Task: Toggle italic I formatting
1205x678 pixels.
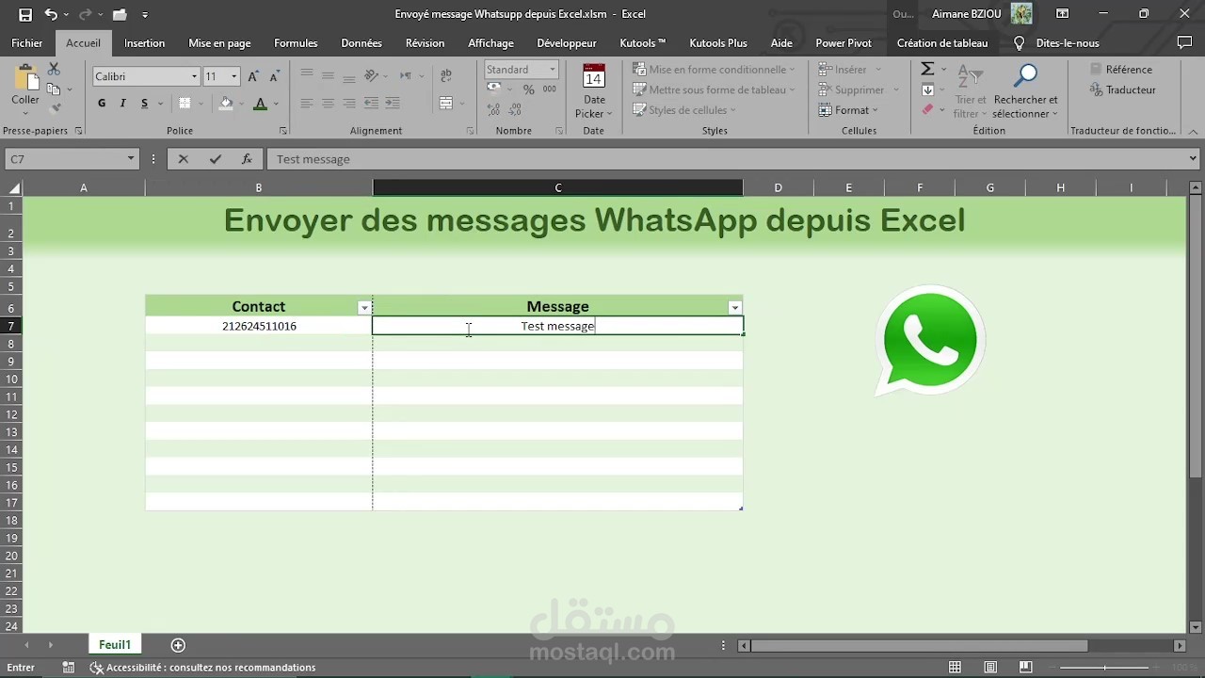Action: point(122,104)
